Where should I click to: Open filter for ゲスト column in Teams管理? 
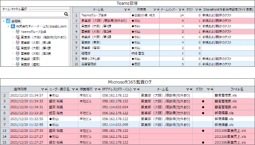click(196, 10)
